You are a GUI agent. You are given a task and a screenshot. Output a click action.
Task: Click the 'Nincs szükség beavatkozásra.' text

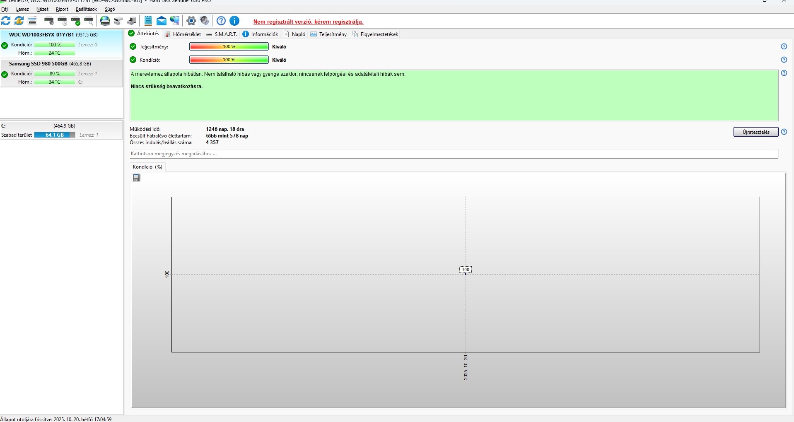(167, 87)
